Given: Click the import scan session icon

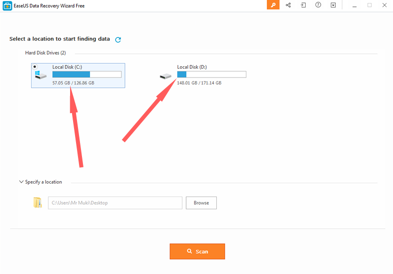Looking at the screenshot, I should [x=303, y=5].
